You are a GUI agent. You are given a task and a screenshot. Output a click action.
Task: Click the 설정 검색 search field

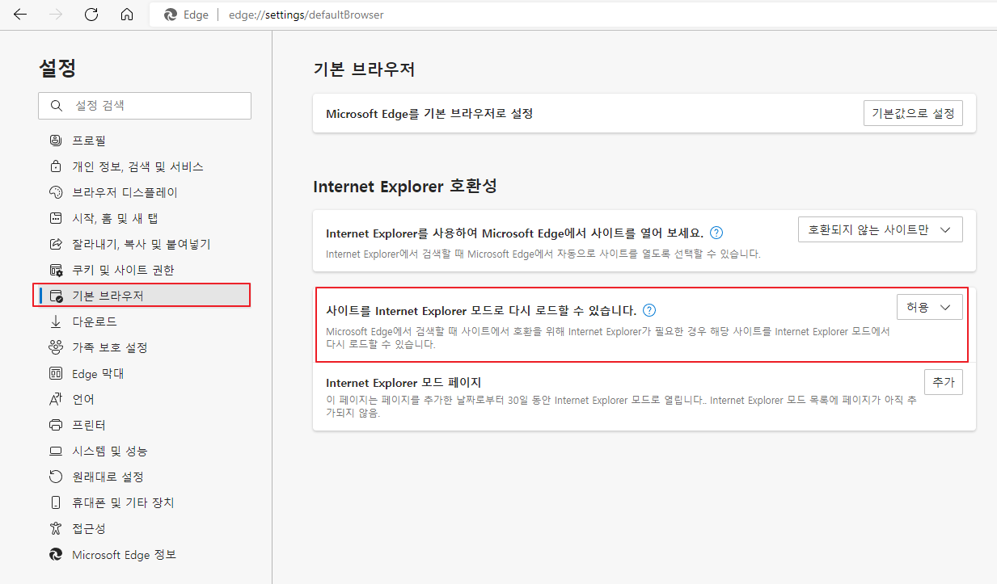point(145,106)
